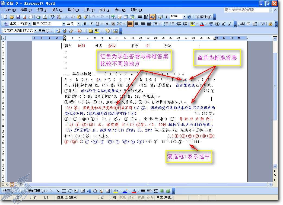Toggle italic formatting
This screenshot has width=283, height=205.
pyautogui.click(x=91, y=24)
